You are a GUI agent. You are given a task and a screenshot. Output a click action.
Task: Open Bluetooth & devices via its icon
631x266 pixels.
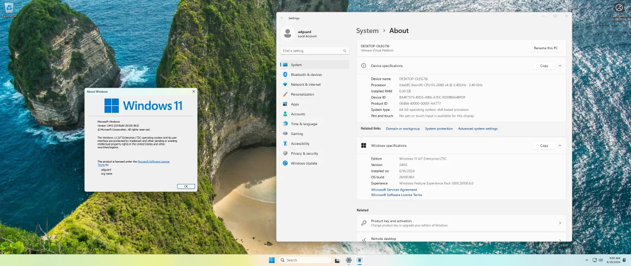tap(285, 74)
